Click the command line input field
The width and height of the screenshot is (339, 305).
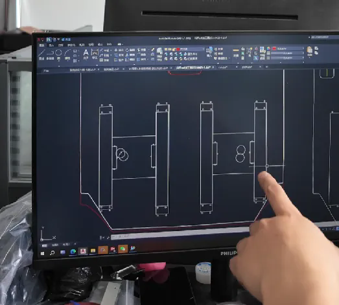[180, 236]
